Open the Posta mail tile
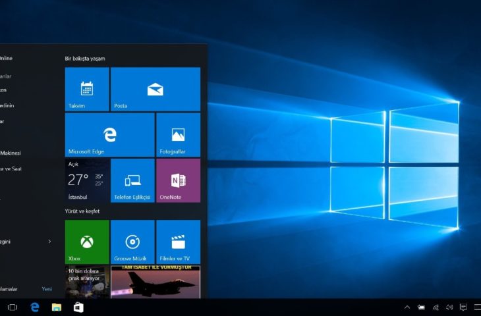The image size is (481, 316). pos(156,89)
